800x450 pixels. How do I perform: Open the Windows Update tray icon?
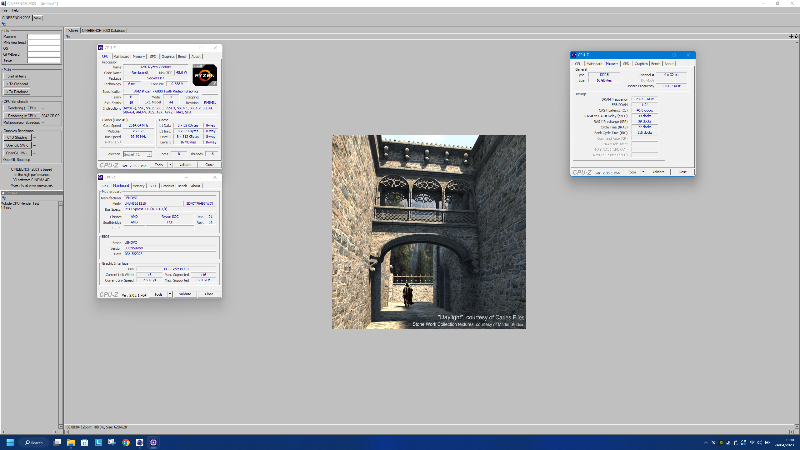click(x=743, y=442)
